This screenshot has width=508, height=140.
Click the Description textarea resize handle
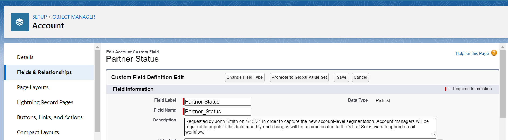(434, 134)
